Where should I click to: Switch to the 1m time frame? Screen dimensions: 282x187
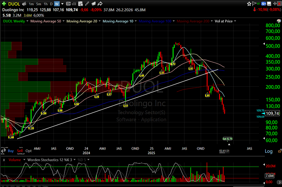pyautogui.click(x=31, y=4)
